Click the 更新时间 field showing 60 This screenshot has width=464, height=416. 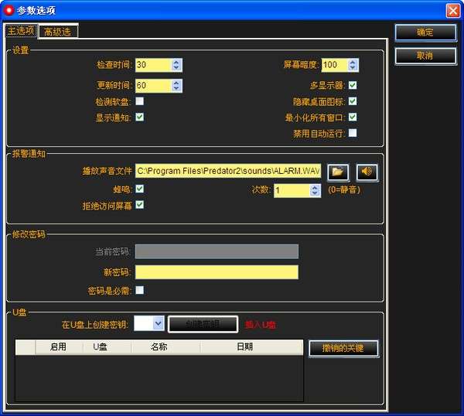point(153,86)
